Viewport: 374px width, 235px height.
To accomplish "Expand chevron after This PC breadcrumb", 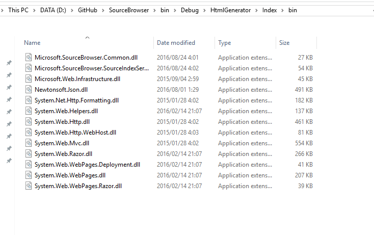I will (34, 11).
